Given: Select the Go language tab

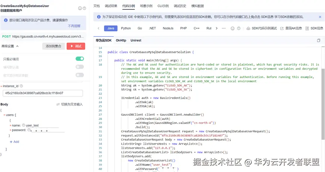Looking at the screenshot, I should coord(140,29).
